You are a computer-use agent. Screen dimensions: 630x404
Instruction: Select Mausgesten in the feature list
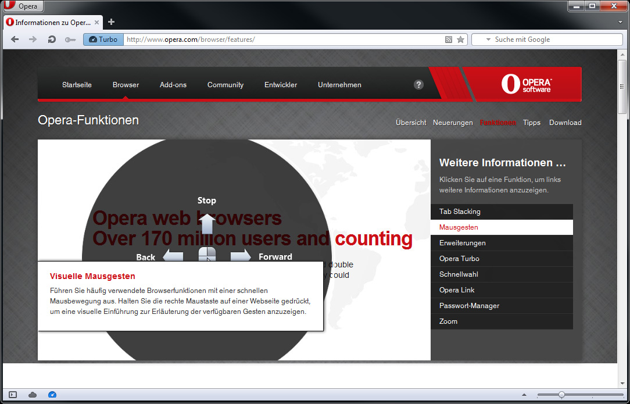coord(502,227)
